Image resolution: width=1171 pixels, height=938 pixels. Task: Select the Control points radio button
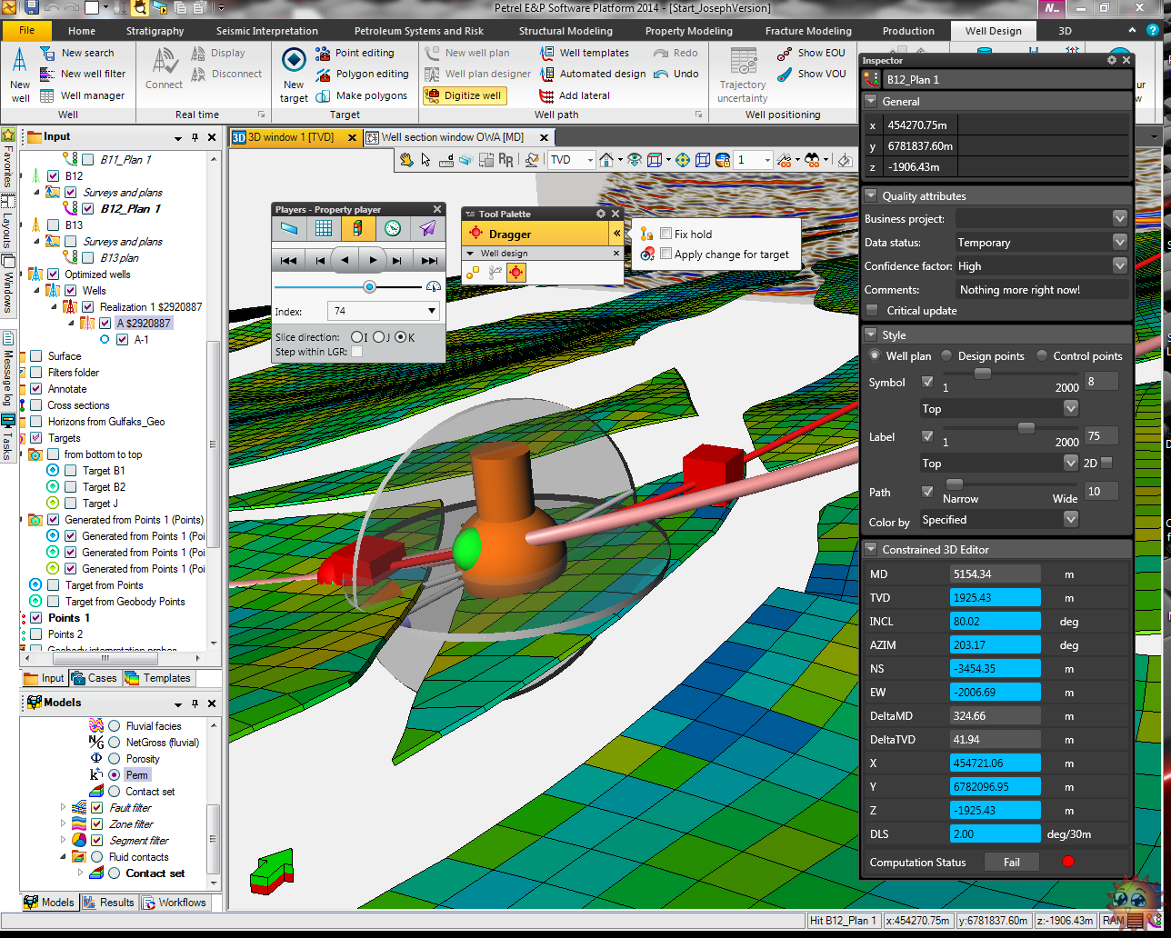coord(1042,356)
